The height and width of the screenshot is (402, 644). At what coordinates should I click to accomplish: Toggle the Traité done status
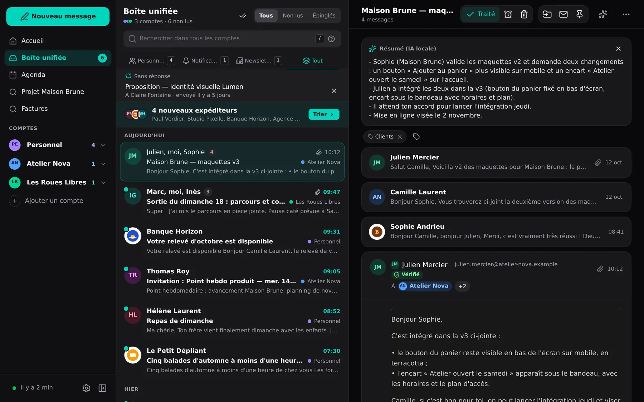480,14
